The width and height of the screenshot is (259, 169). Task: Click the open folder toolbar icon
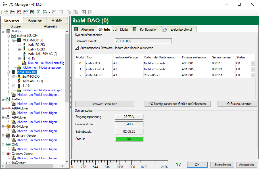point(12,12)
